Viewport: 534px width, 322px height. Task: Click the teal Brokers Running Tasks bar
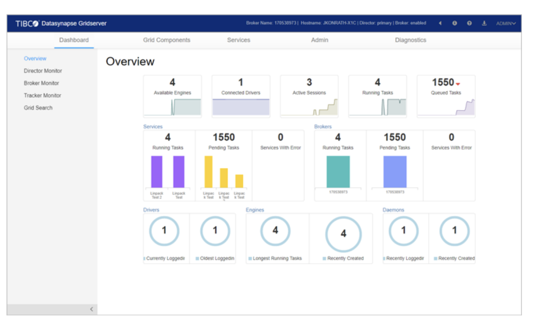point(338,172)
